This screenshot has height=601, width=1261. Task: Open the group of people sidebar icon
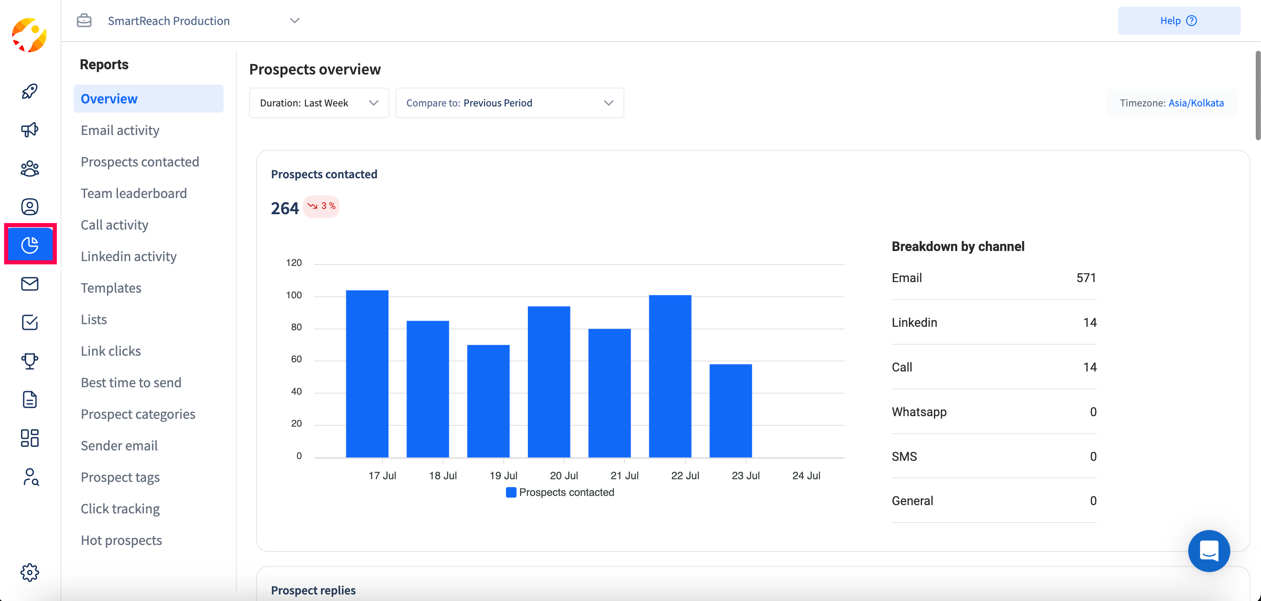pos(30,168)
